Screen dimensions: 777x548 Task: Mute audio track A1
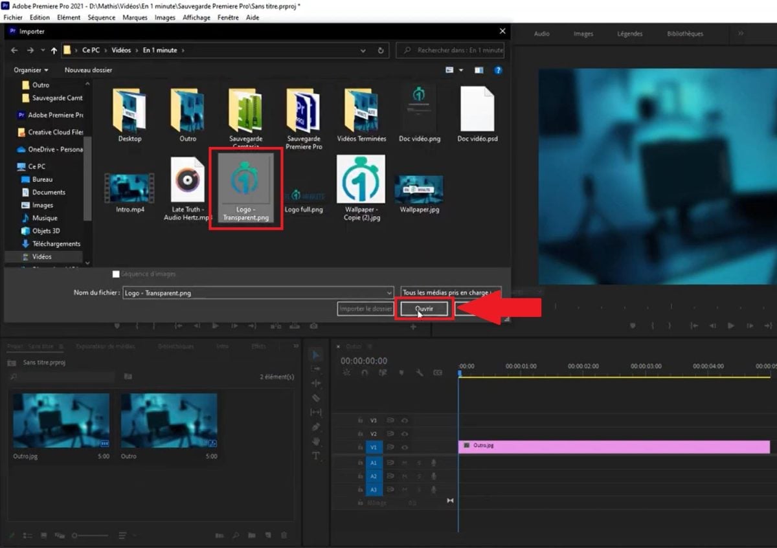pyautogui.click(x=405, y=463)
